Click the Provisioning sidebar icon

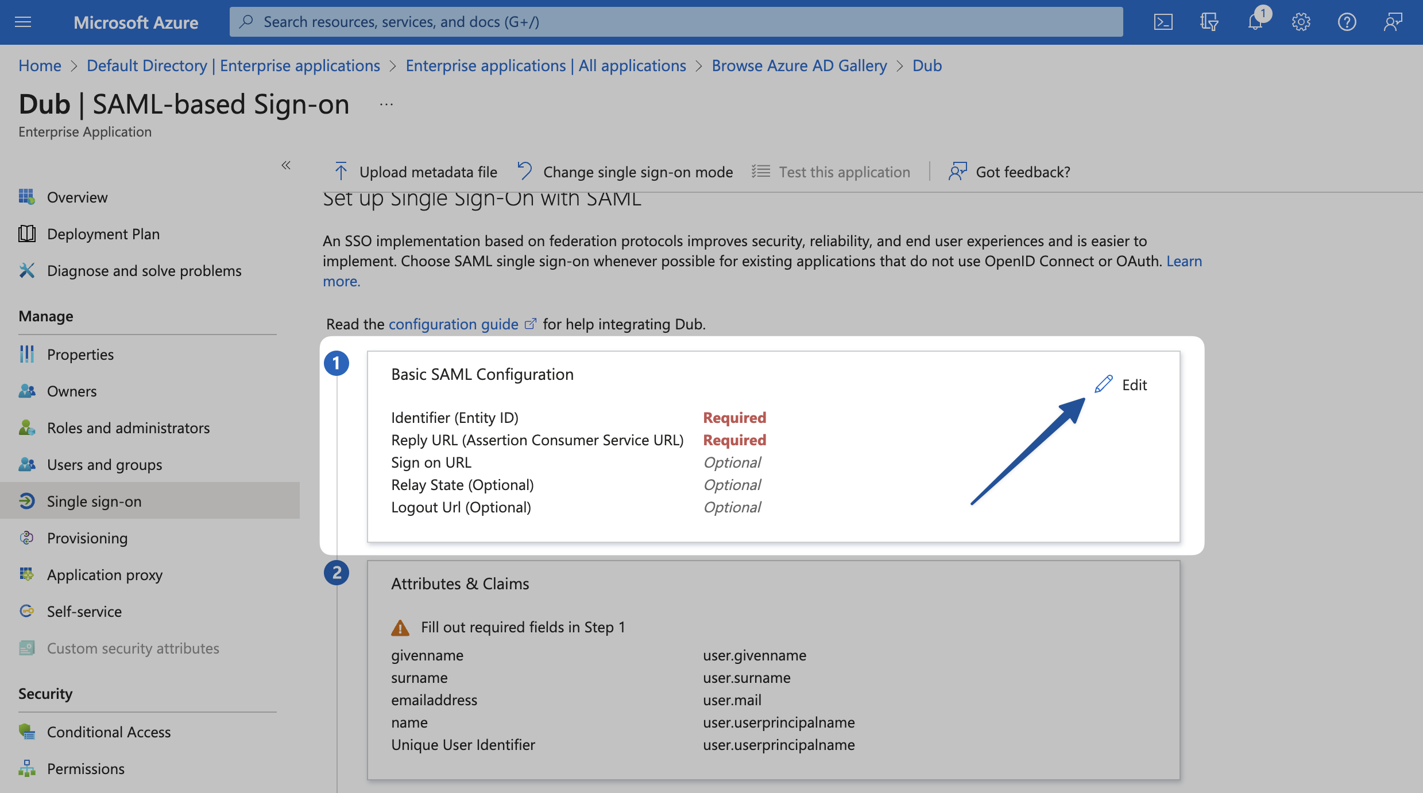[26, 538]
